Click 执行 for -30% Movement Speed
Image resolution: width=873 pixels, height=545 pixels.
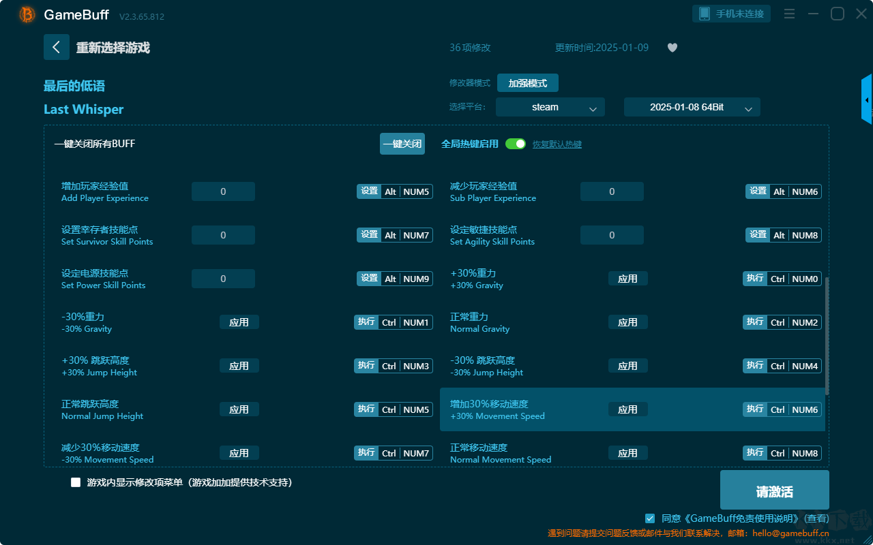tap(366, 453)
